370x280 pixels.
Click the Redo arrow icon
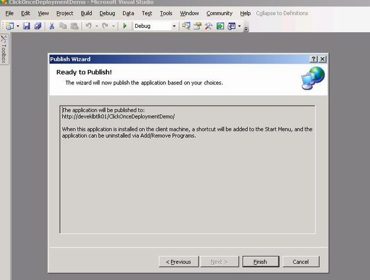105,26
